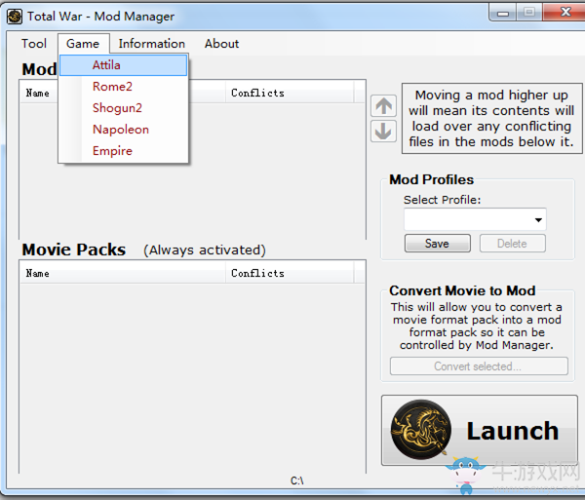This screenshot has width=585, height=500.
Task: Click the move mod down arrow
Action: [x=383, y=131]
